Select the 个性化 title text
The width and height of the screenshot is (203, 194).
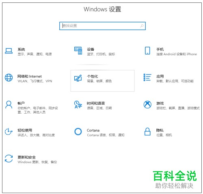(92, 76)
